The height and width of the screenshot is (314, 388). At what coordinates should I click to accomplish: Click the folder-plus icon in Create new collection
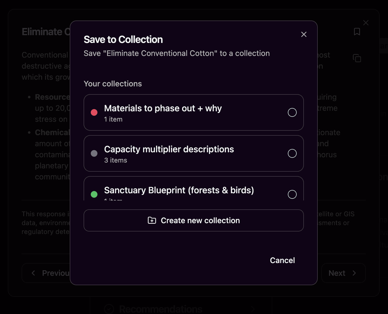point(152,220)
